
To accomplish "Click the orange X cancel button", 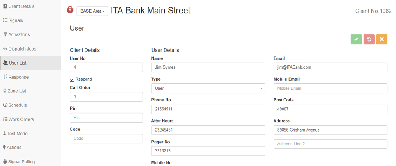I will click(x=382, y=39).
